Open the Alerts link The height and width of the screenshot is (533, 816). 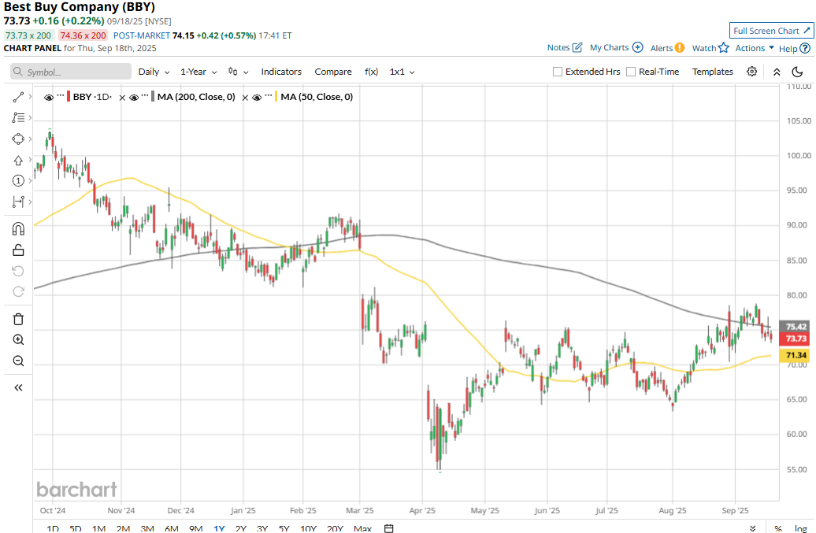click(x=667, y=48)
